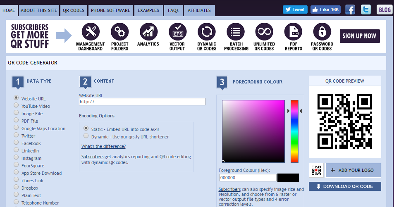Choose Image File data type

16,112
